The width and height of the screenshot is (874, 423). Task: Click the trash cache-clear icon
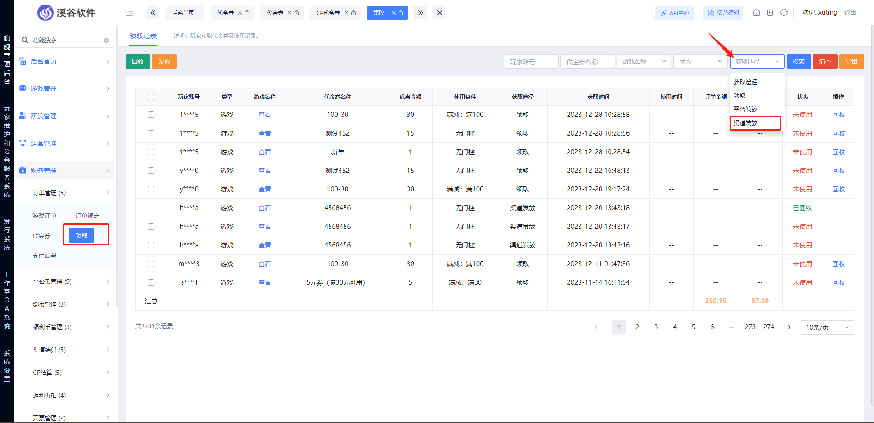770,12
